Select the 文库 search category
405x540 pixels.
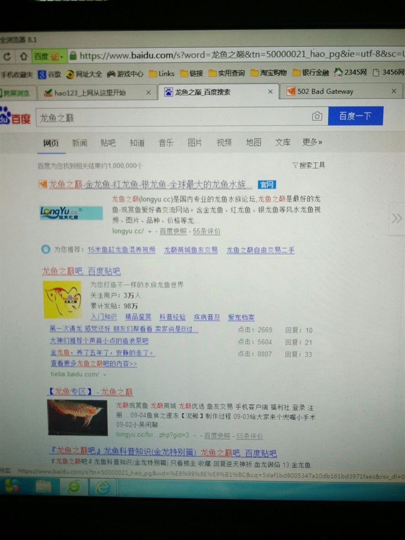click(x=283, y=142)
